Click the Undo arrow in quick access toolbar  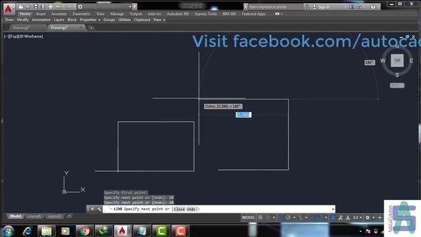pos(58,7)
